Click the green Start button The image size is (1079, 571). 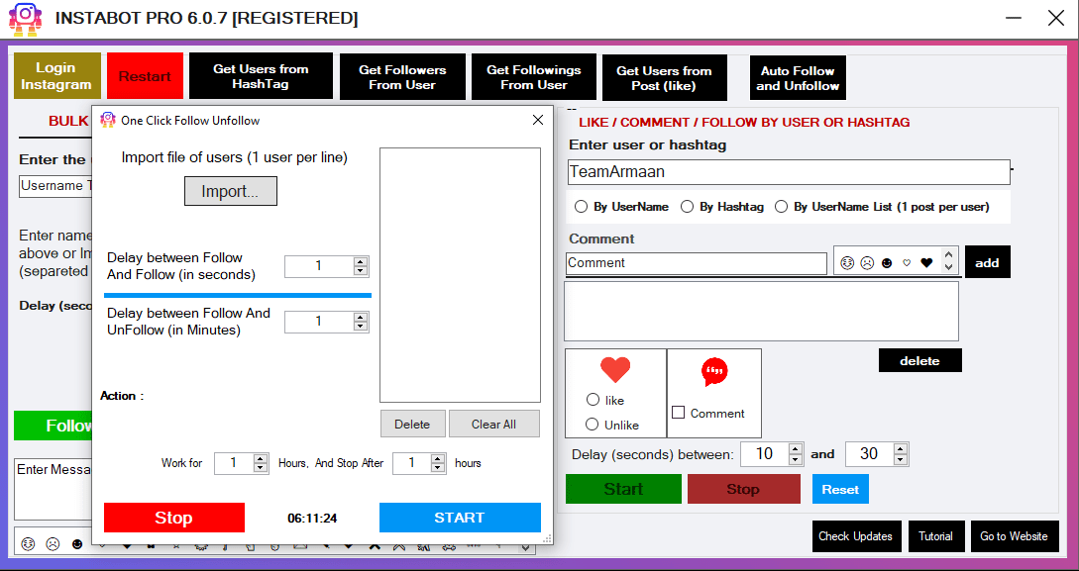[623, 489]
